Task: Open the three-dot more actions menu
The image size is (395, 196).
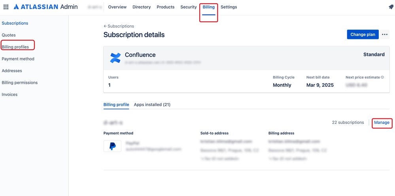Action: 384,34
